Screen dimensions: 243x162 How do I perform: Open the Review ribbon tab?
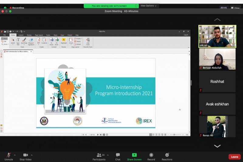click(29, 35)
